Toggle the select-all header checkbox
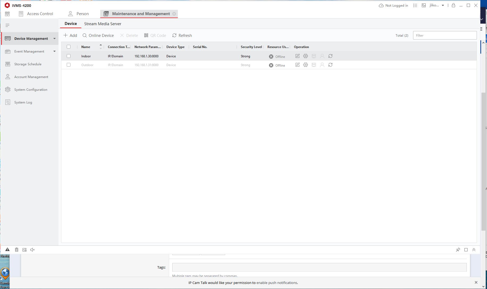 [69, 47]
